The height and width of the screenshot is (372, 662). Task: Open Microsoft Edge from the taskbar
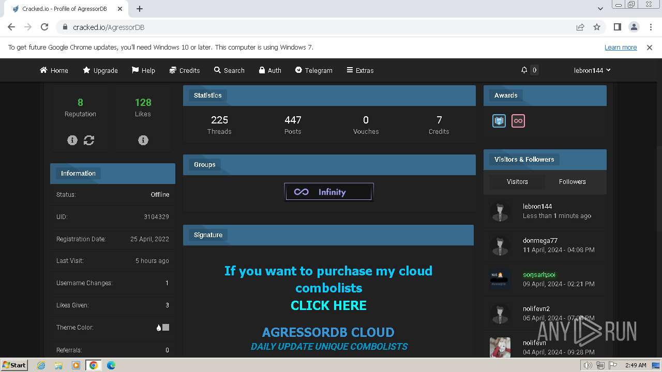click(111, 365)
